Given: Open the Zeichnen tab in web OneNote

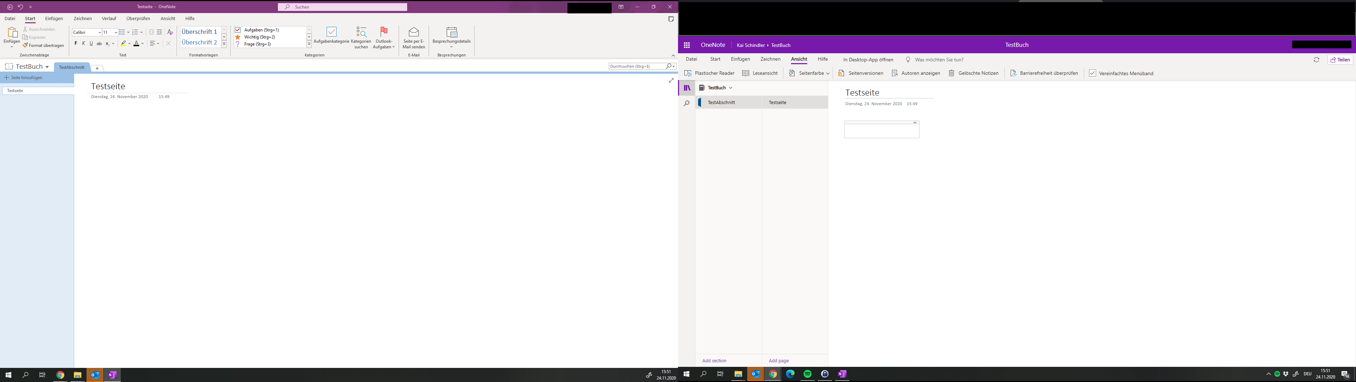Looking at the screenshot, I should 770,59.
